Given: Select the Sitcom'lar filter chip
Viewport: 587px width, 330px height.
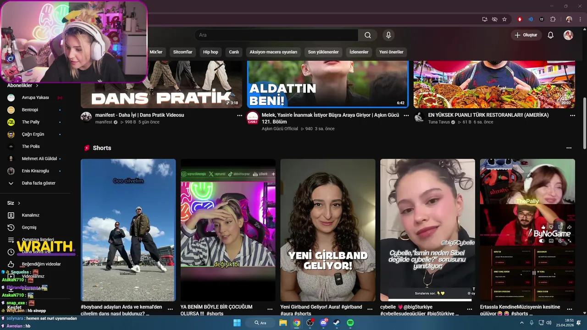Looking at the screenshot, I should coord(183,52).
